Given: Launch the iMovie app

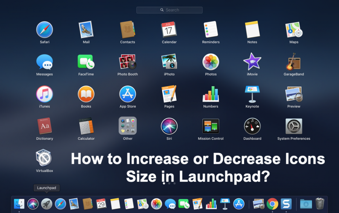Looking at the screenshot, I should (252, 62).
